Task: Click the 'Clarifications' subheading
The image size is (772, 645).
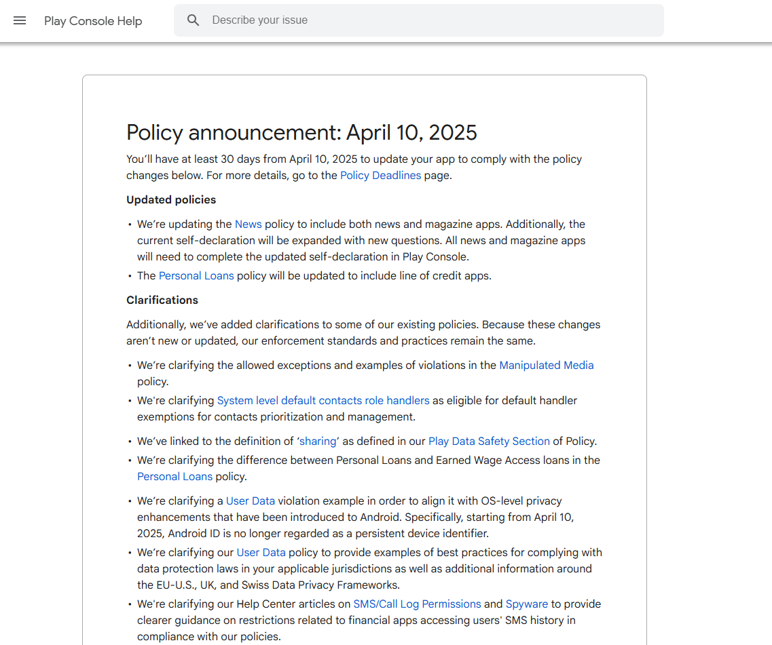Action: click(x=162, y=300)
